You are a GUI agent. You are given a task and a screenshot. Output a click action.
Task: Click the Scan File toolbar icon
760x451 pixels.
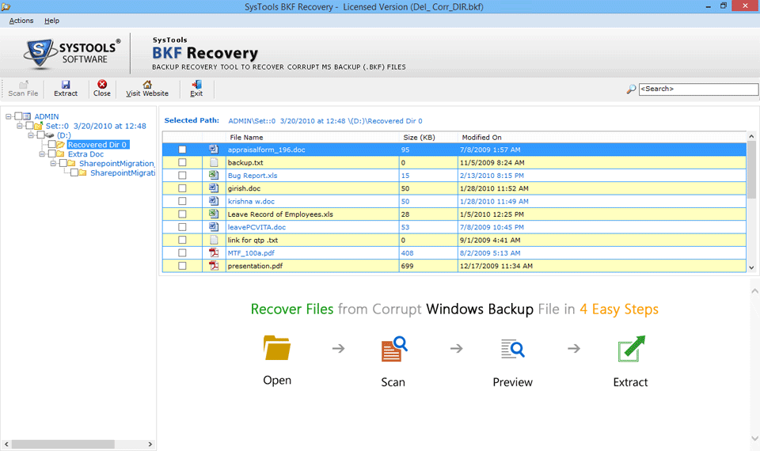point(23,85)
